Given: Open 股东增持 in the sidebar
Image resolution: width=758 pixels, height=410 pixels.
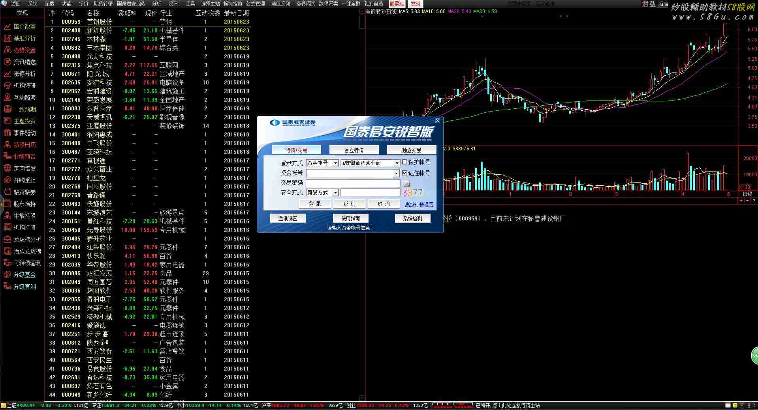Looking at the screenshot, I should (x=20, y=204).
